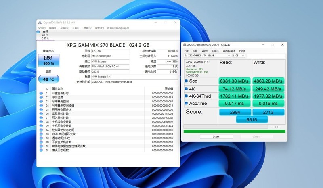Click status icon for attribute 06 读取单位计数
This screenshot has width=323, height=188.
tap(41, 114)
